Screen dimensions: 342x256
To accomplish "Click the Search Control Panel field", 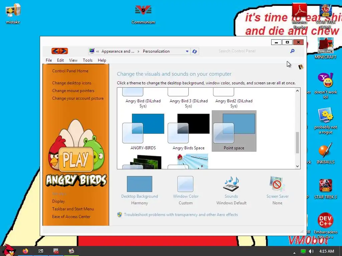I will point(253,51).
